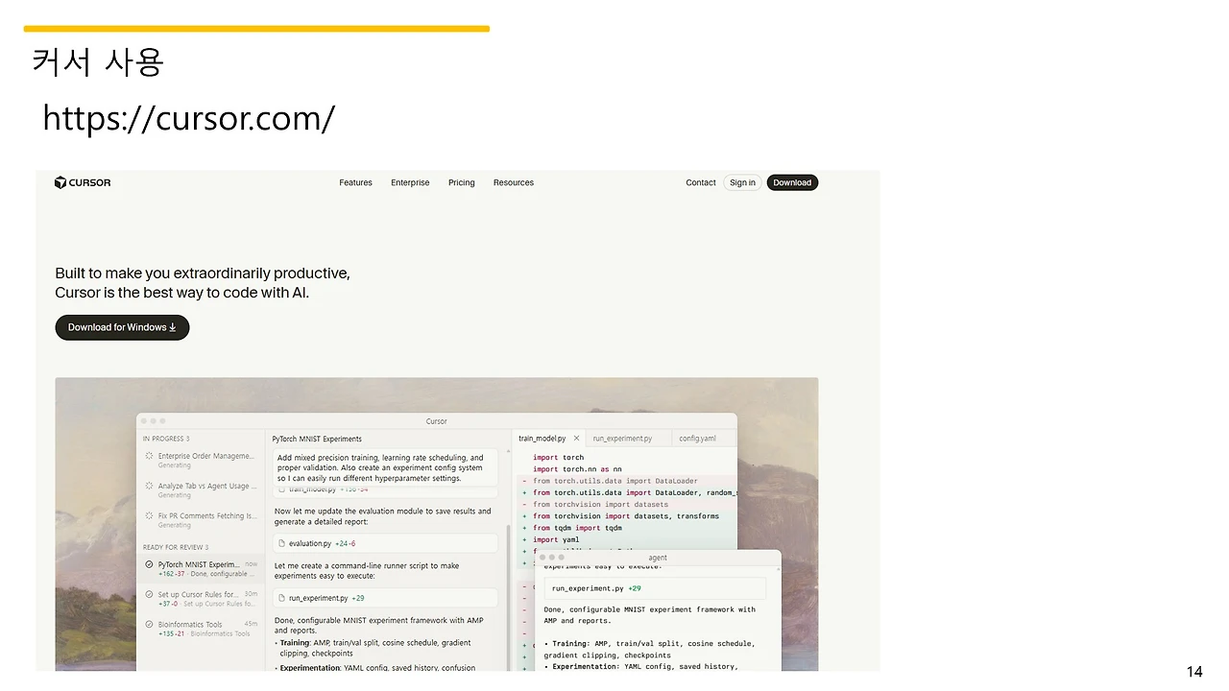Click the check icon beside PyTorch MNIST Experiments
Viewport: 1229px width, 691px height.
coord(149,565)
